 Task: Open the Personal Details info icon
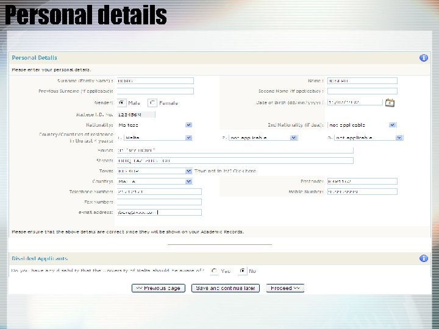pyautogui.click(x=424, y=58)
